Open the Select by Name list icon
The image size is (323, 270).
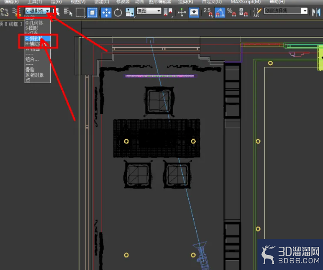coord(68,12)
